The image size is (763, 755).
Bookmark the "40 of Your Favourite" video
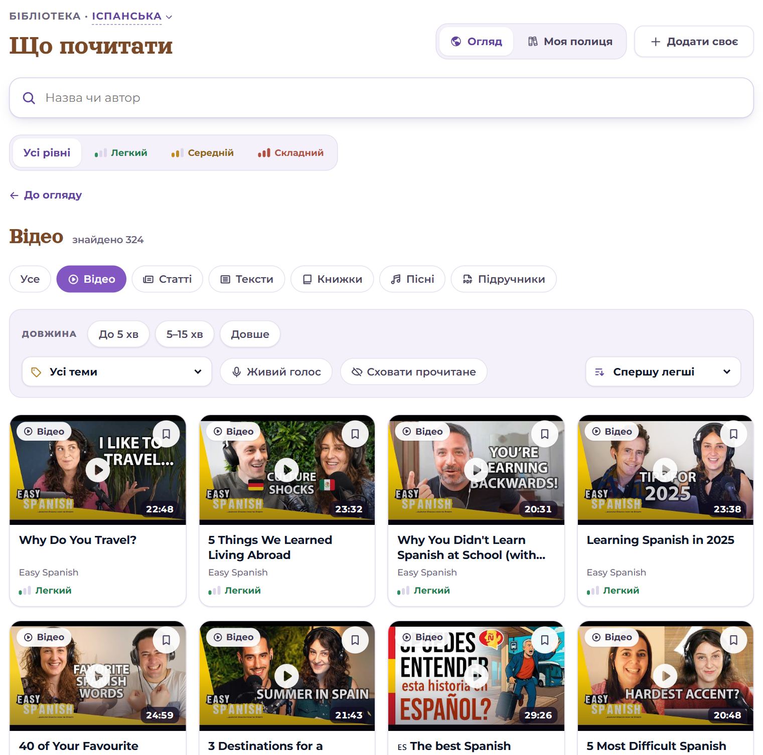166,640
